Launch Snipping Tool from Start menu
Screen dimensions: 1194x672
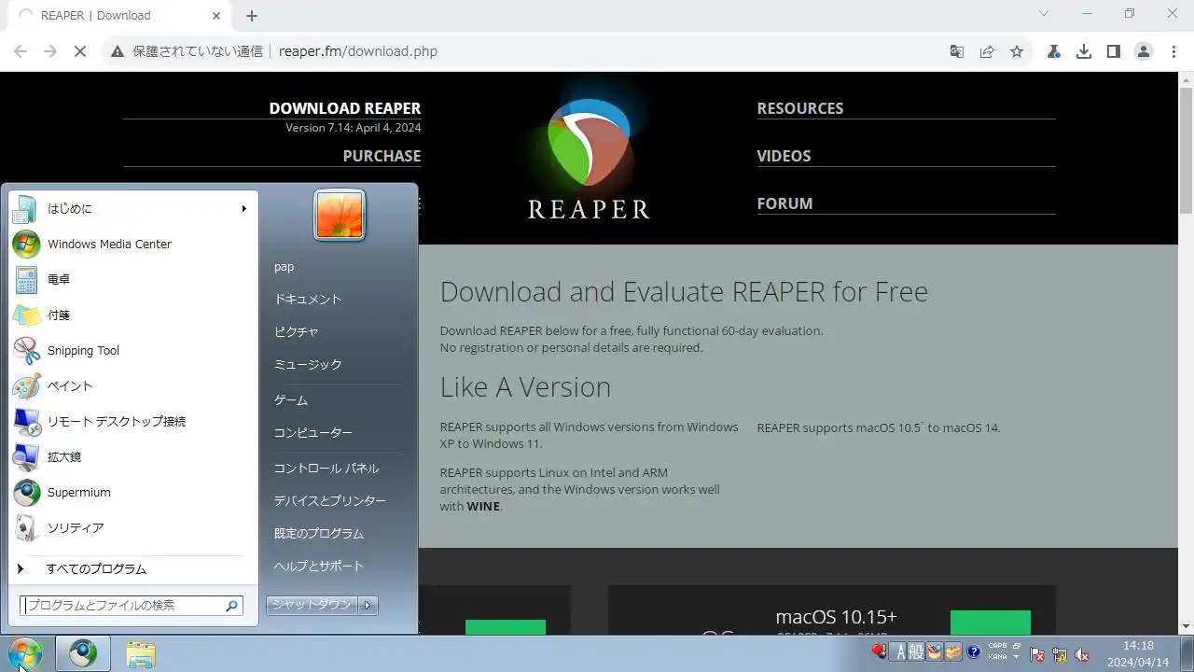(x=133, y=351)
